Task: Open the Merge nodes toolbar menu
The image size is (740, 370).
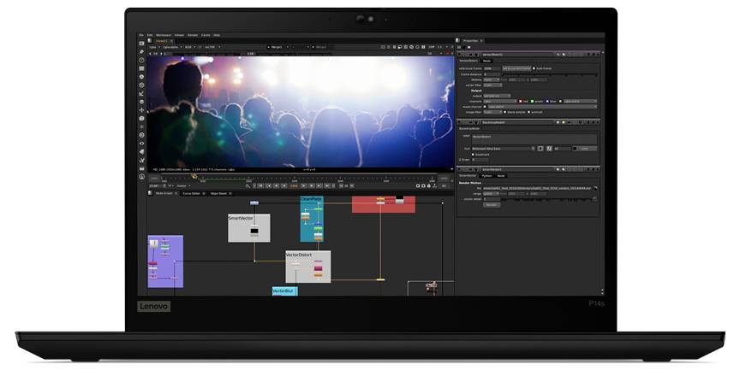Action: (141, 102)
